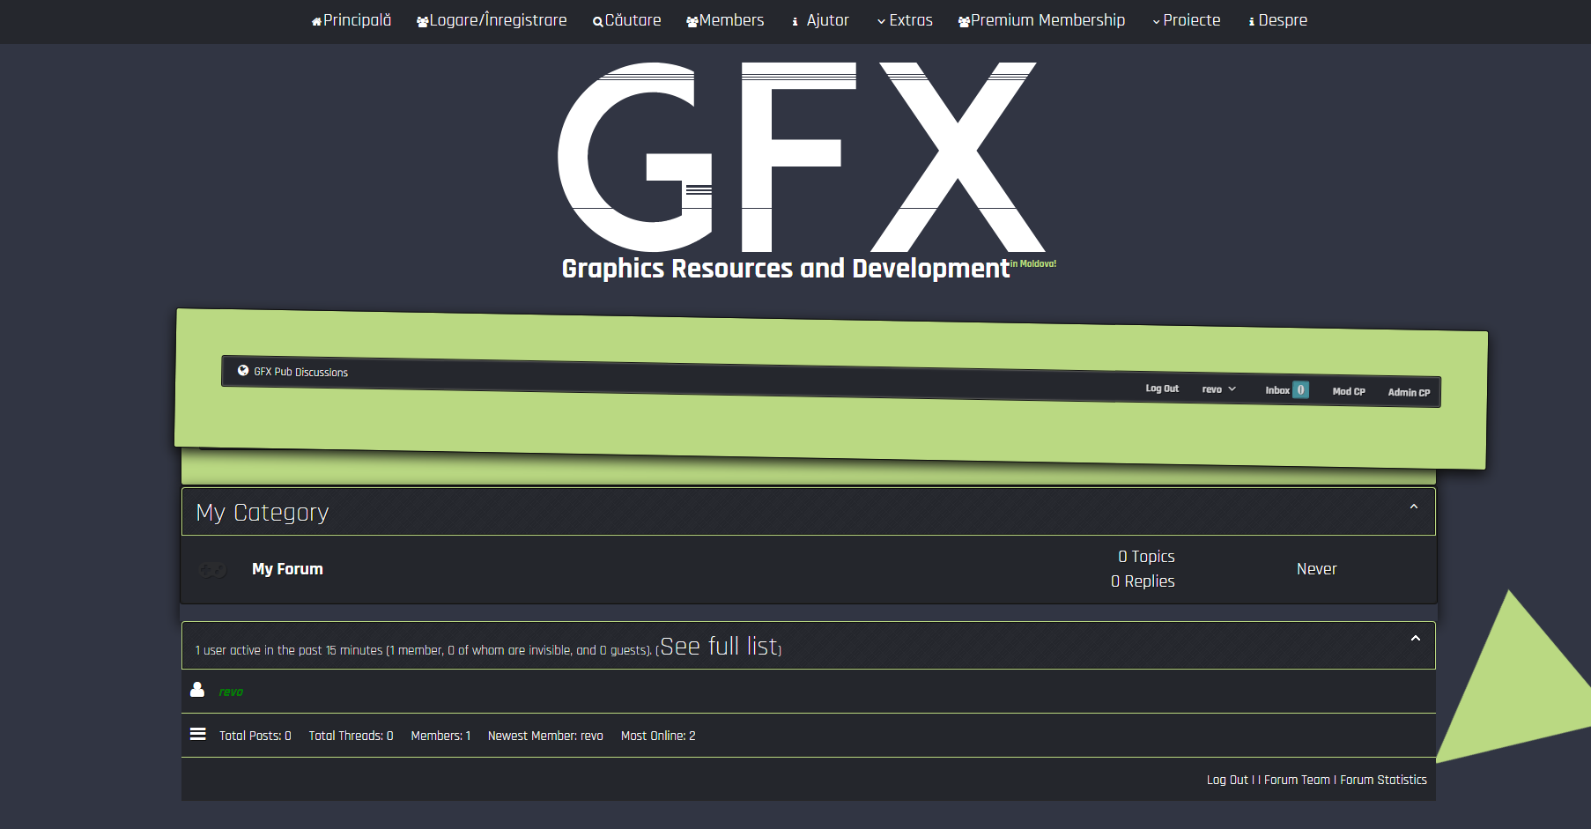Expand the Extras menu

[904, 20]
